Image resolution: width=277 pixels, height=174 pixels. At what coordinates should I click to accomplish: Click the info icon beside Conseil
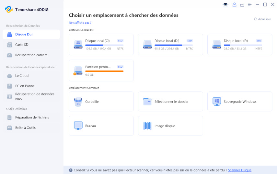click(x=71, y=170)
